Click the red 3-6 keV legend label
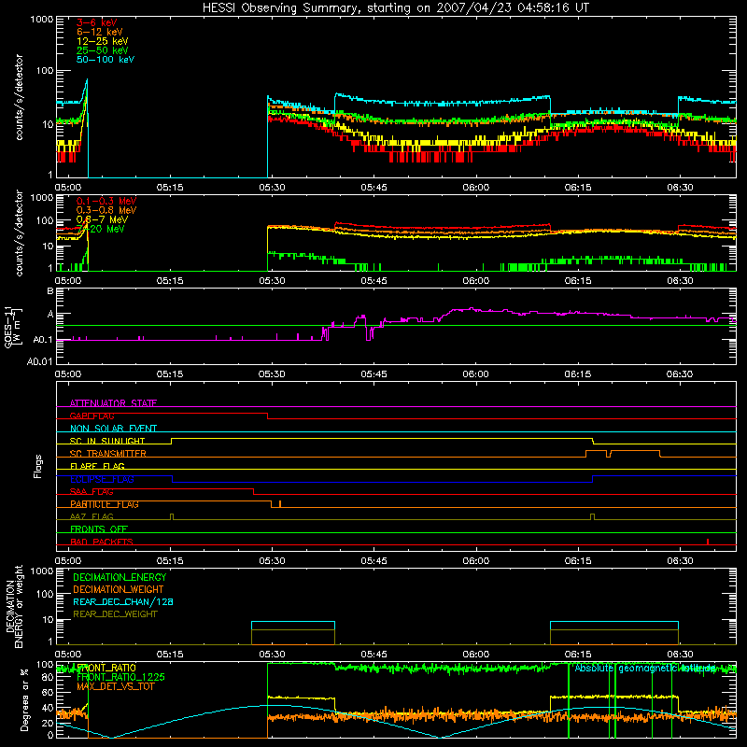 coord(96,22)
